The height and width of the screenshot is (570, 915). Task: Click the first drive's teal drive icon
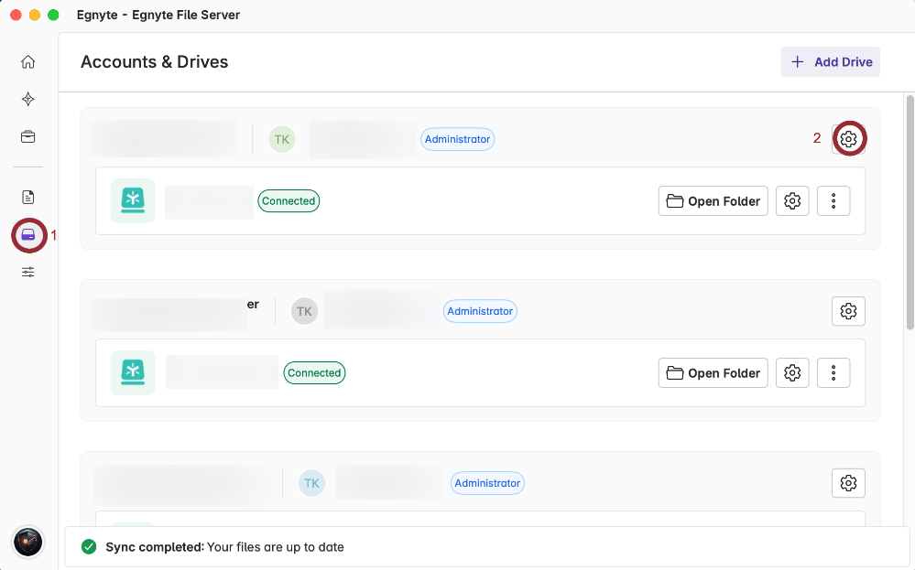[133, 200]
